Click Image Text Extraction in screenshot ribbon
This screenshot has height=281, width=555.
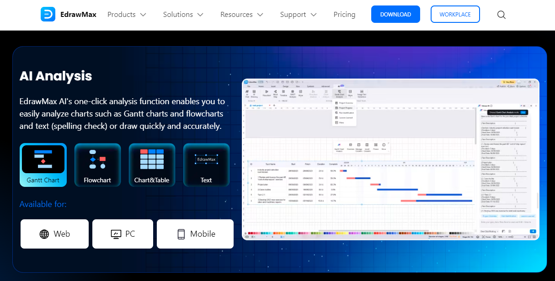click(362, 94)
